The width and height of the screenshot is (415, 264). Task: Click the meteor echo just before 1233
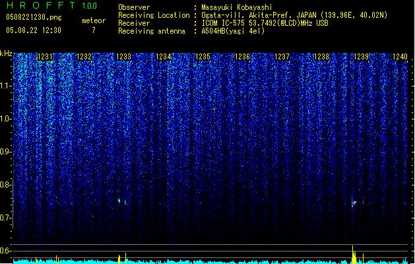(x=119, y=201)
